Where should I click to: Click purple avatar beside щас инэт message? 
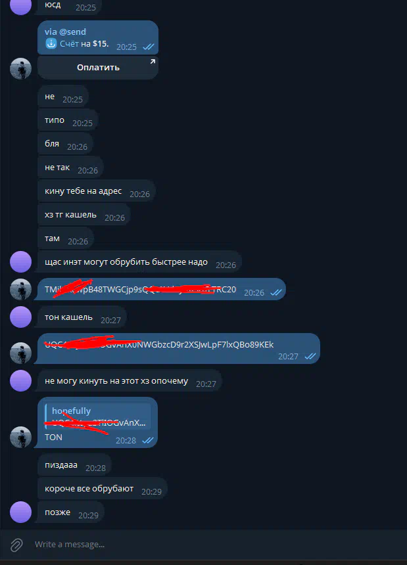point(20,262)
